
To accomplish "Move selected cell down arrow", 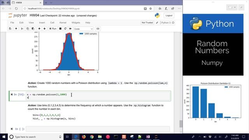I will point(45,29).
